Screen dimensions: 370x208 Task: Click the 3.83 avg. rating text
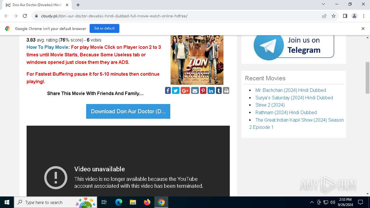[64, 40]
